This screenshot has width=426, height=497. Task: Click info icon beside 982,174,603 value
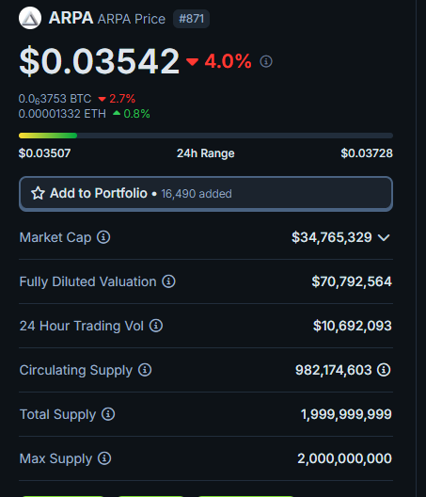click(384, 370)
